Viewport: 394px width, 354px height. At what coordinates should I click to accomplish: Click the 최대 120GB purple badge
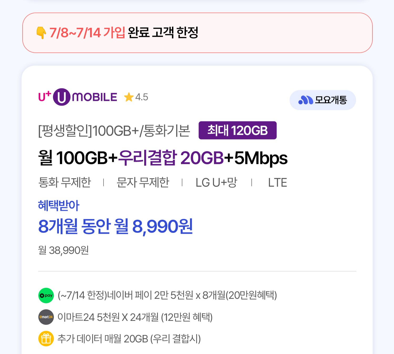pyautogui.click(x=237, y=130)
